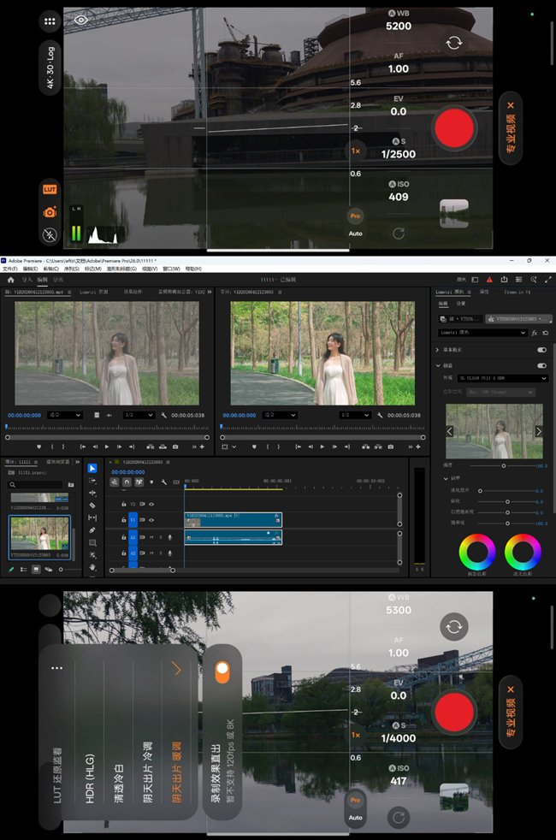This screenshot has width=556, height=840.
Task: Open the 外观 look dropdown in Lumetri panel
Action: coord(503,377)
